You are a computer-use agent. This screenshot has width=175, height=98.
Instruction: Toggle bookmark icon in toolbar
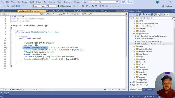click(x=107, y=6)
